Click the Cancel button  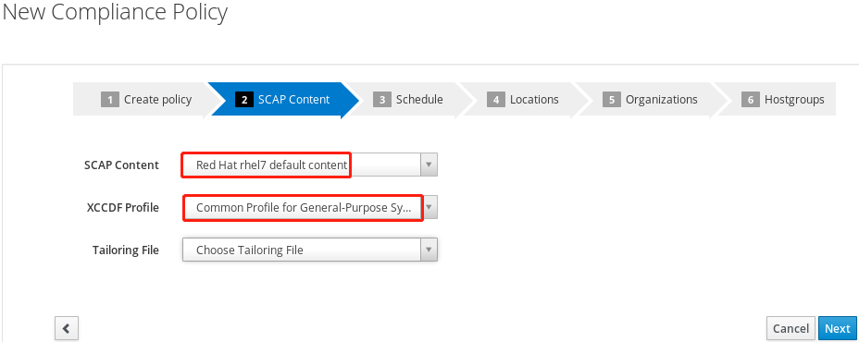click(x=791, y=328)
